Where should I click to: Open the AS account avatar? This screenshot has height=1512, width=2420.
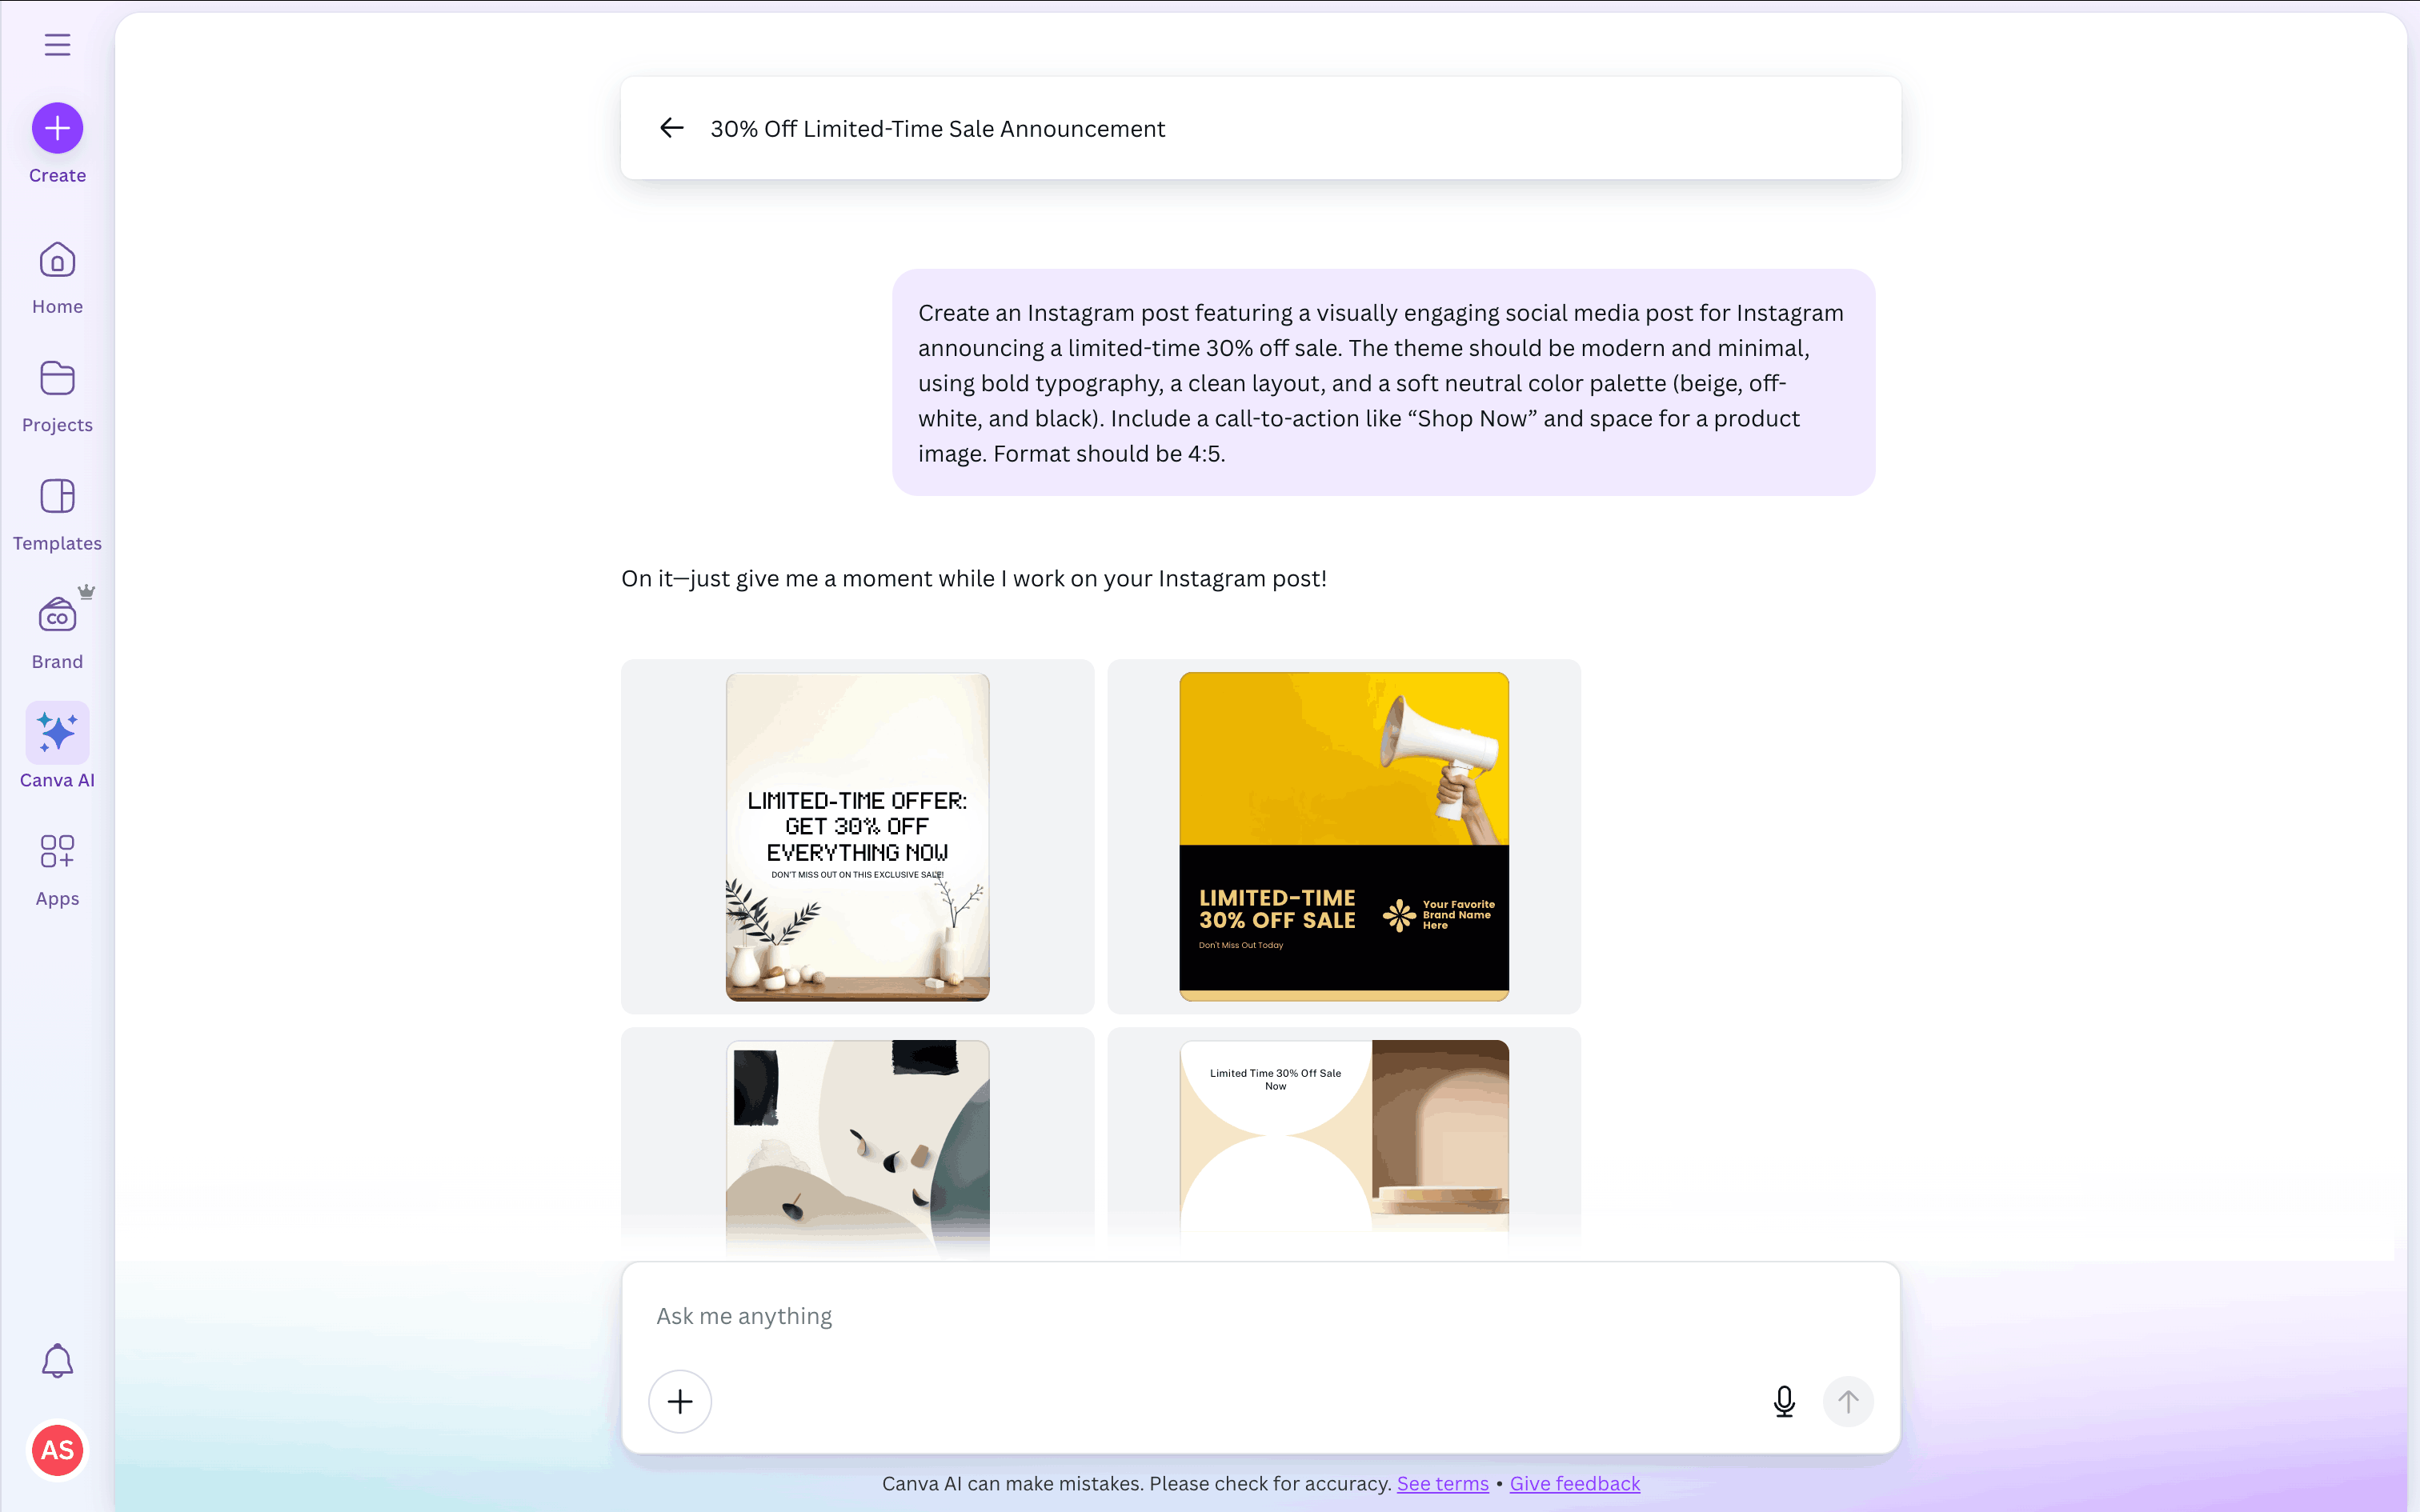57,1450
